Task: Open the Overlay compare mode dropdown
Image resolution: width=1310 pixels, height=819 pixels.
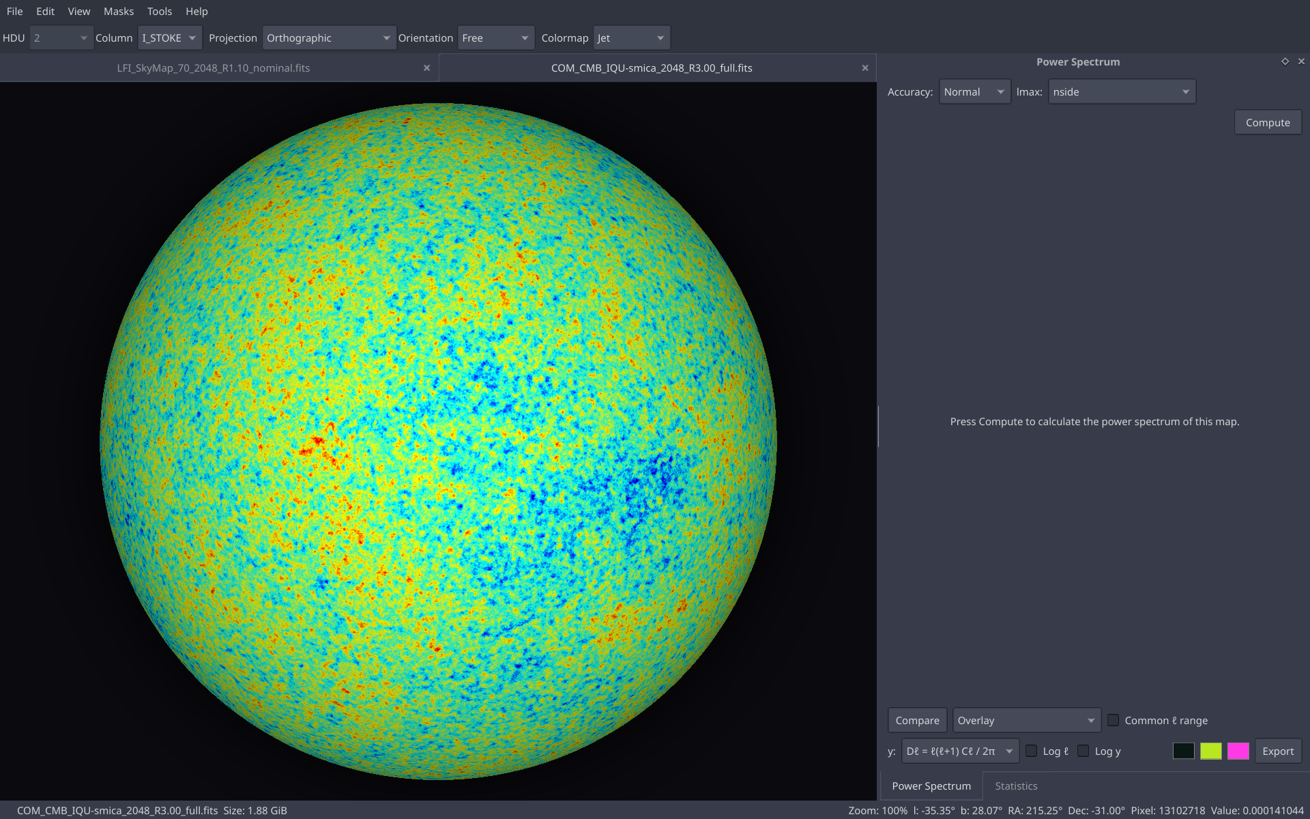Action: tap(1026, 720)
